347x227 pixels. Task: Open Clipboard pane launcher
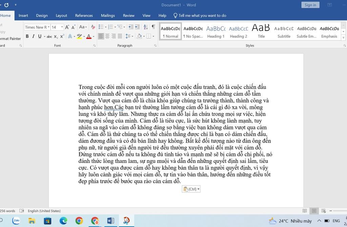coord(21,45)
